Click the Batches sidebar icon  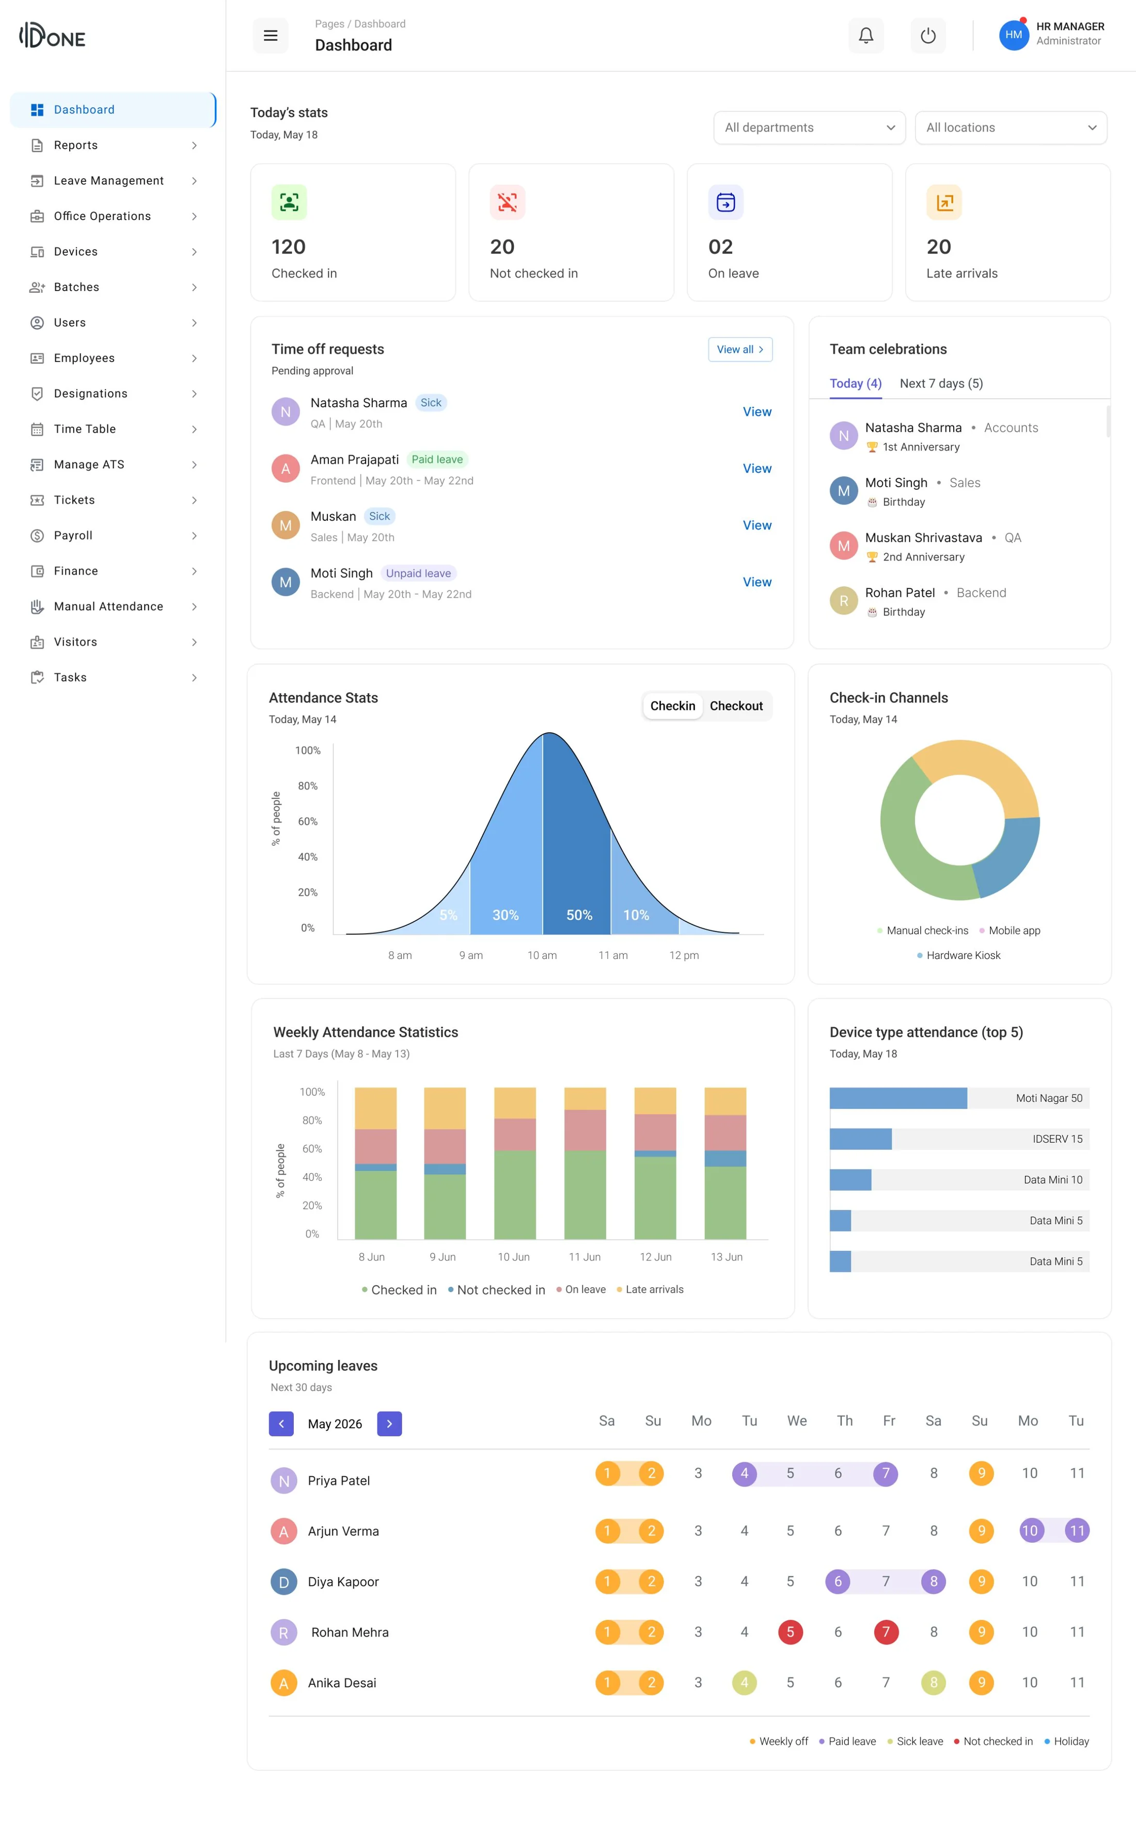pyautogui.click(x=37, y=287)
